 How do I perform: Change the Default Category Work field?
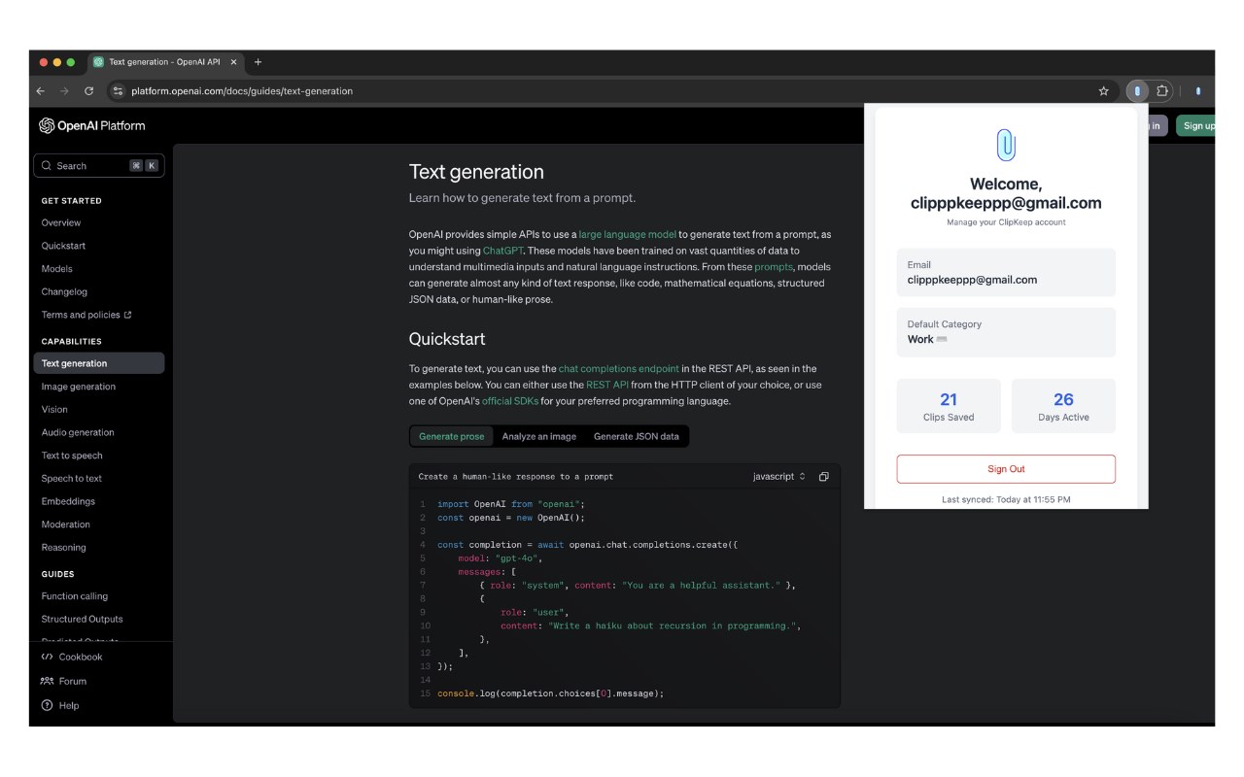[x=1006, y=332]
